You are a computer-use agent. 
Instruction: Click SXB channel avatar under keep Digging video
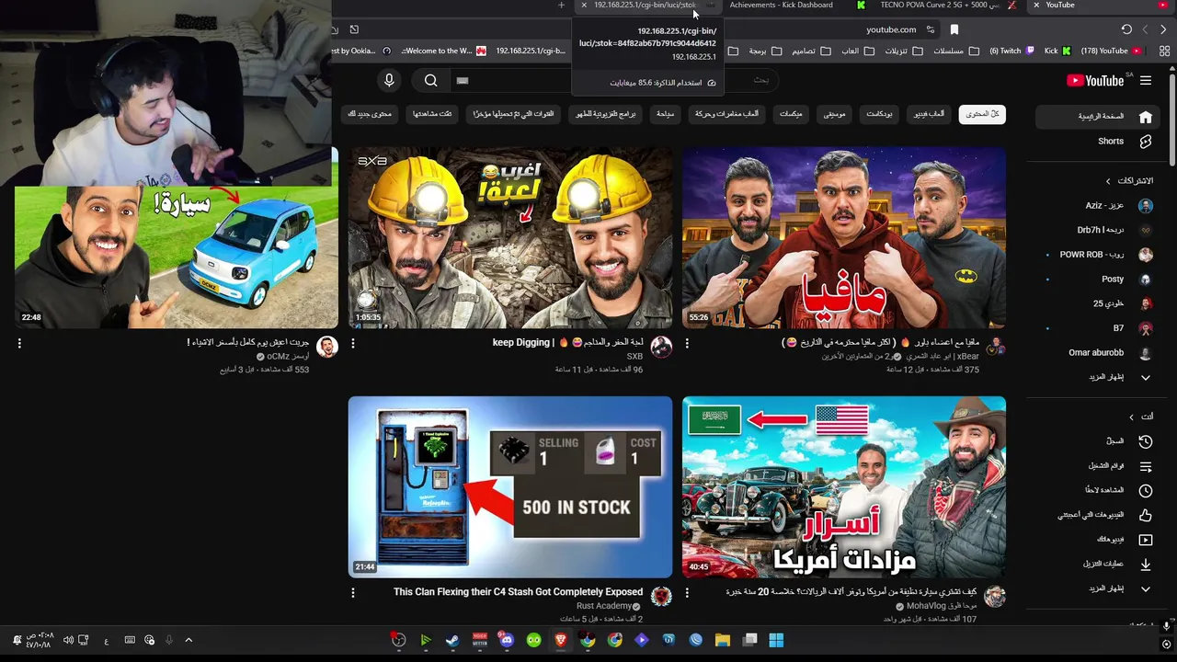point(661,347)
